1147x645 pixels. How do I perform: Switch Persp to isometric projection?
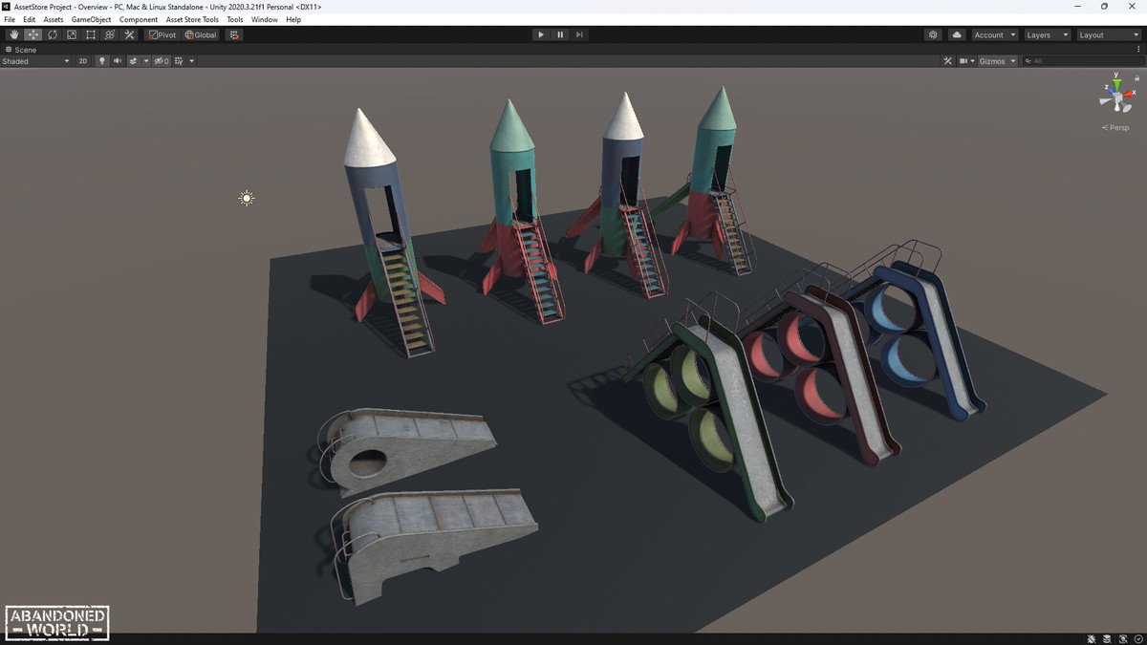pyautogui.click(x=1115, y=127)
